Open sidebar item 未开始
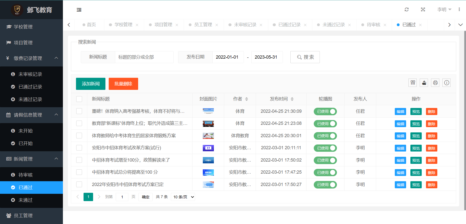466x224 pixels. tap(31, 131)
